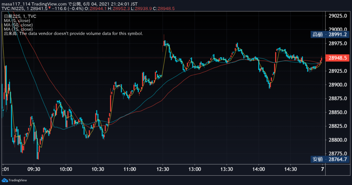Open the TradingView link at bottom left
The width and height of the screenshot is (352, 185).
pos(14,180)
